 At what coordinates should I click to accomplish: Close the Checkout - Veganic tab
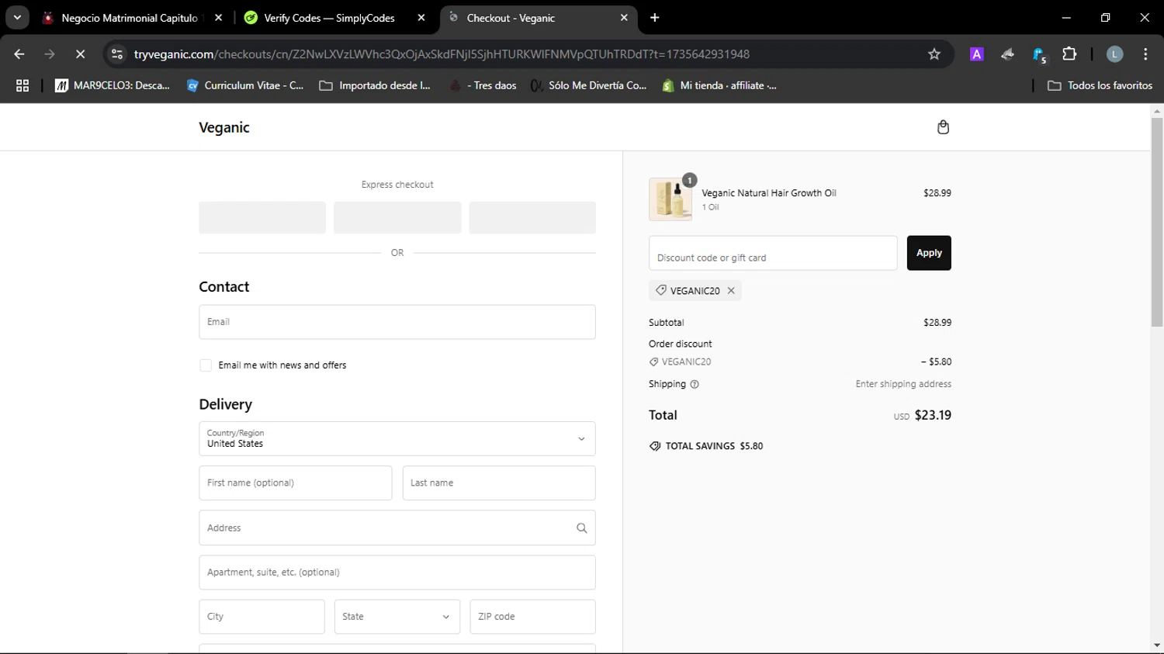coord(624,18)
